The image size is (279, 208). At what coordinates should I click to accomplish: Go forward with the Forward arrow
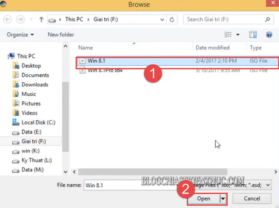point(20,19)
